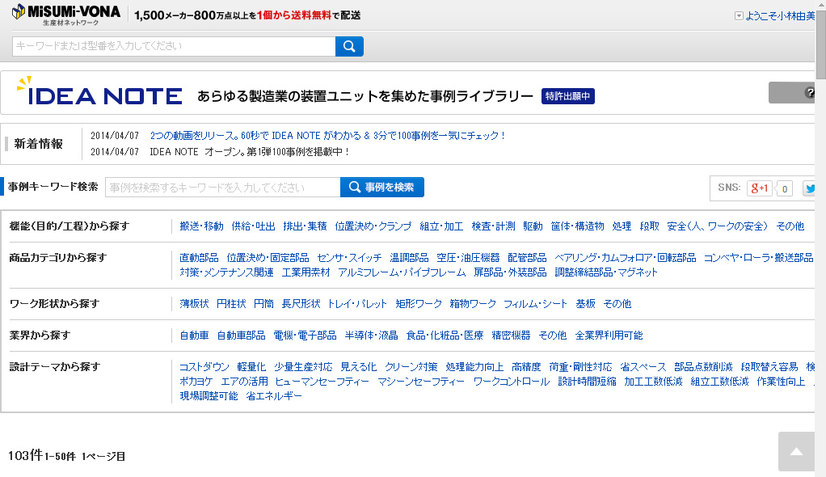Select the 省エネルギー design theme link
The image size is (826, 477).
(274, 396)
